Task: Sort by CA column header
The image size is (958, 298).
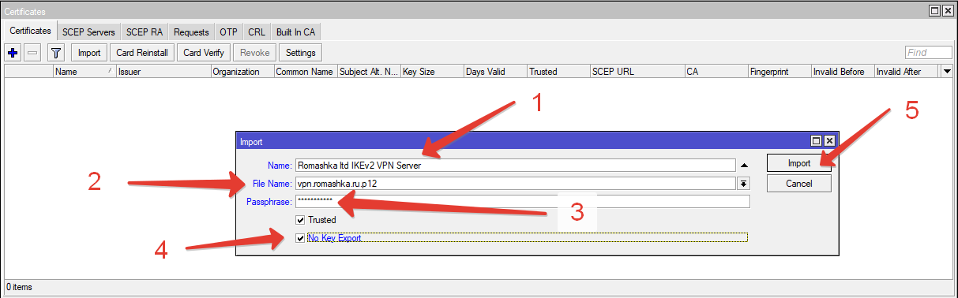Action: click(x=716, y=71)
